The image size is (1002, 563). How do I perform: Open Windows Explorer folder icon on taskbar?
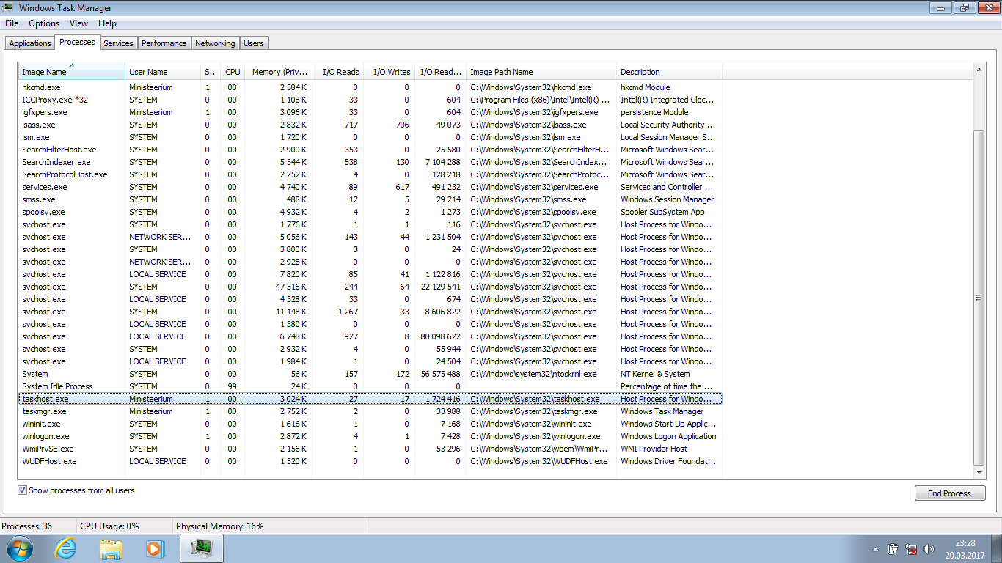[111, 548]
